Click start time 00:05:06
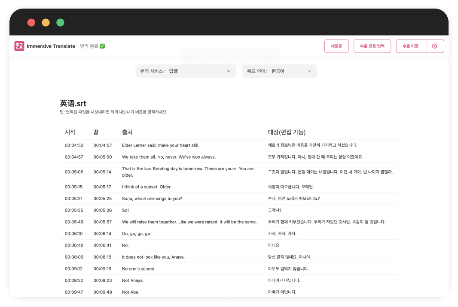Image resolution: width=458 pixels, height=307 pixels. click(74, 172)
